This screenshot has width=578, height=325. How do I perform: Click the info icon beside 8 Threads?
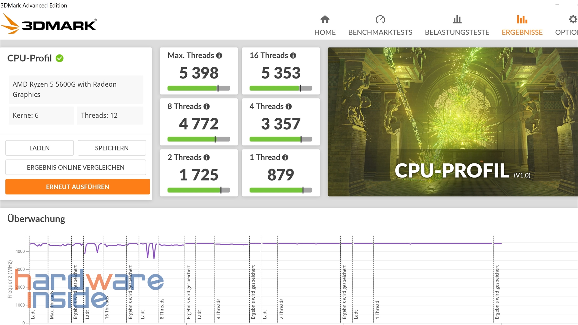[x=207, y=107]
